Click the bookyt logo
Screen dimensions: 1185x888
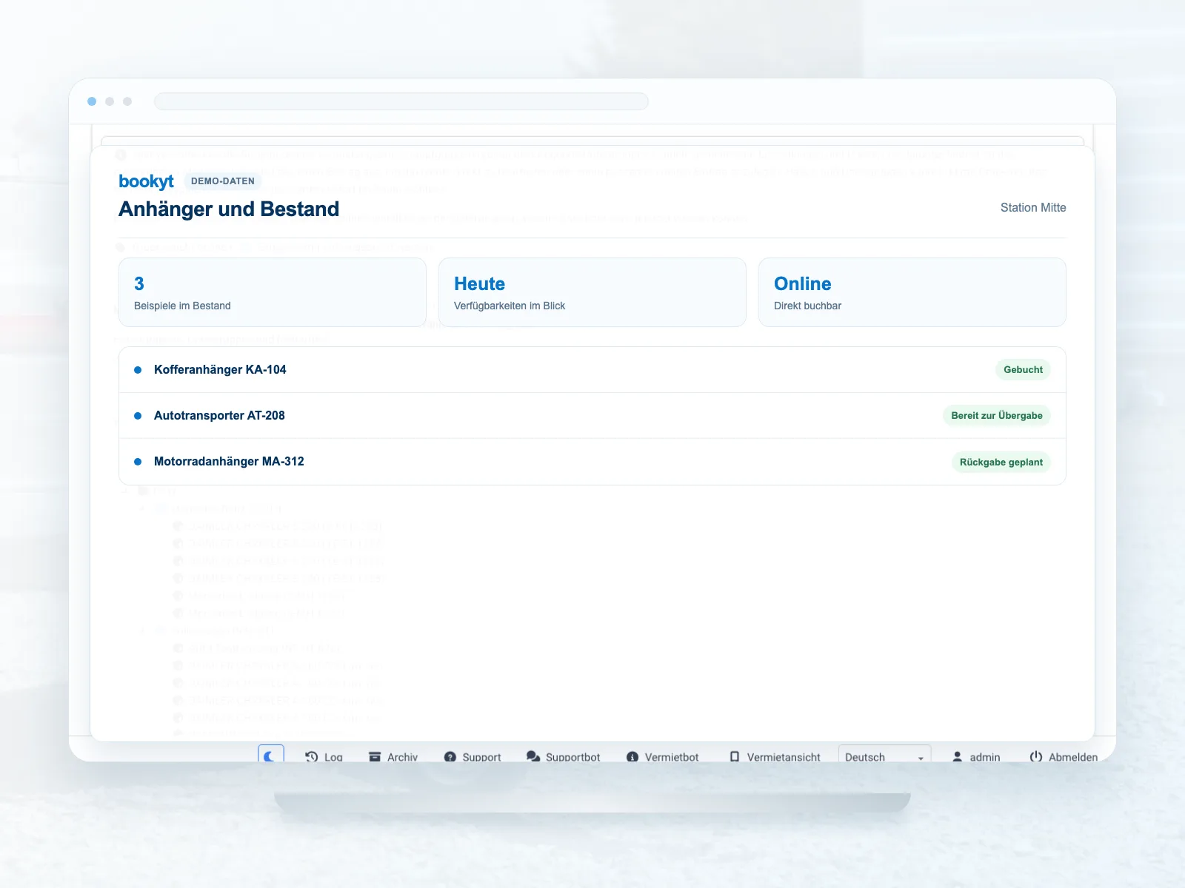click(x=146, y=181)
